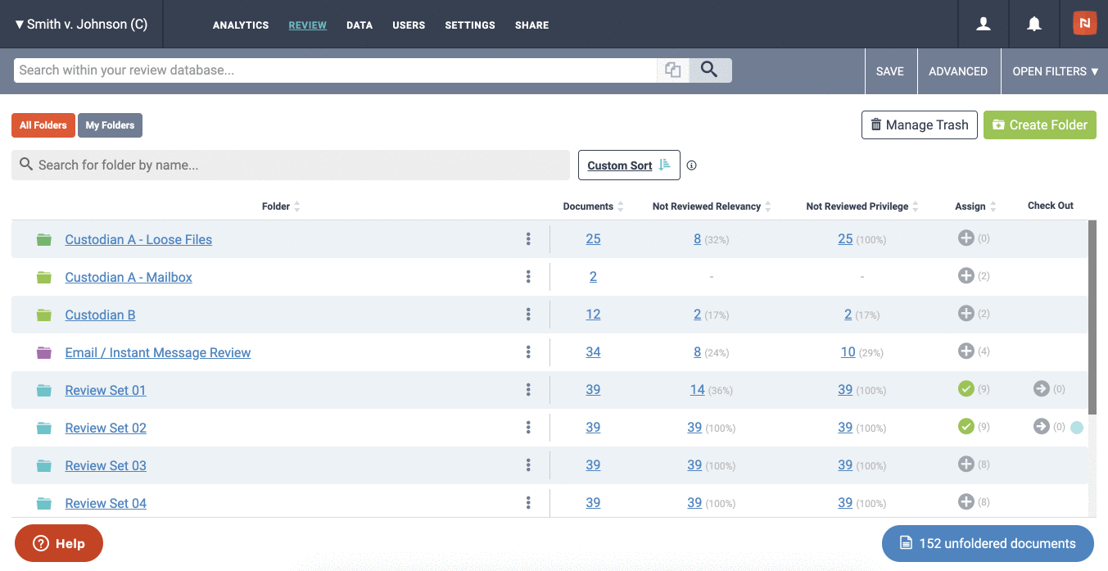Open the three-dot menu for Review Set 04
The height and width of the screenshot is (571, 1108).
(x=528, y=503)
